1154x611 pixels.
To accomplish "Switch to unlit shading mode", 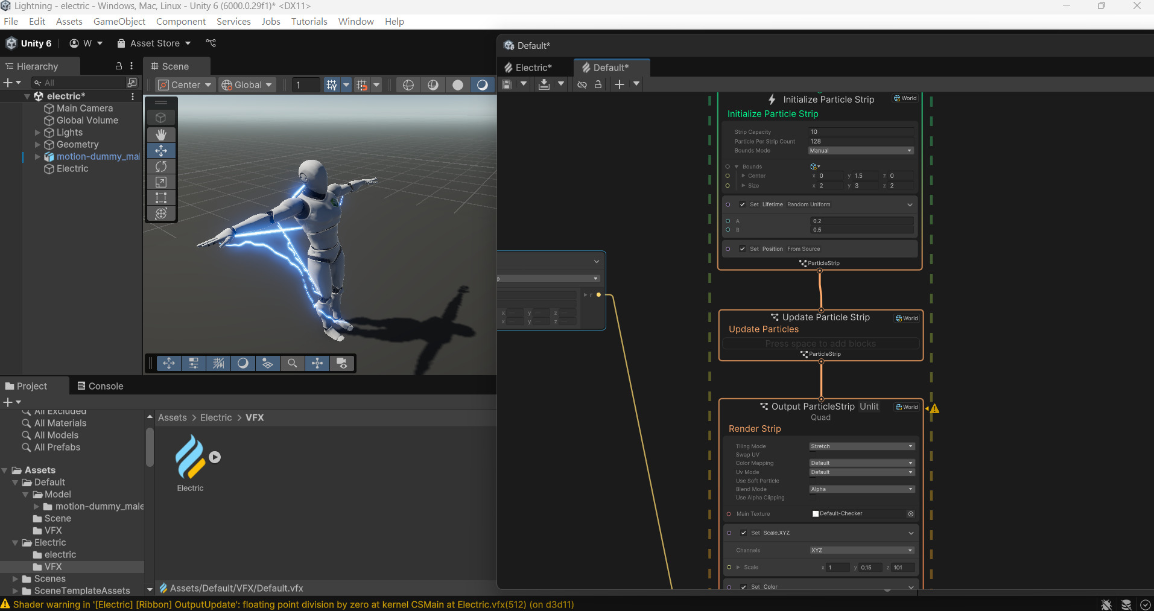I will [458, 85].
